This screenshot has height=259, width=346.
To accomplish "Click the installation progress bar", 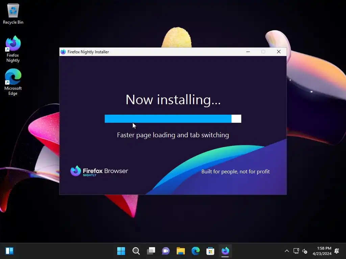I will [173, 119].
